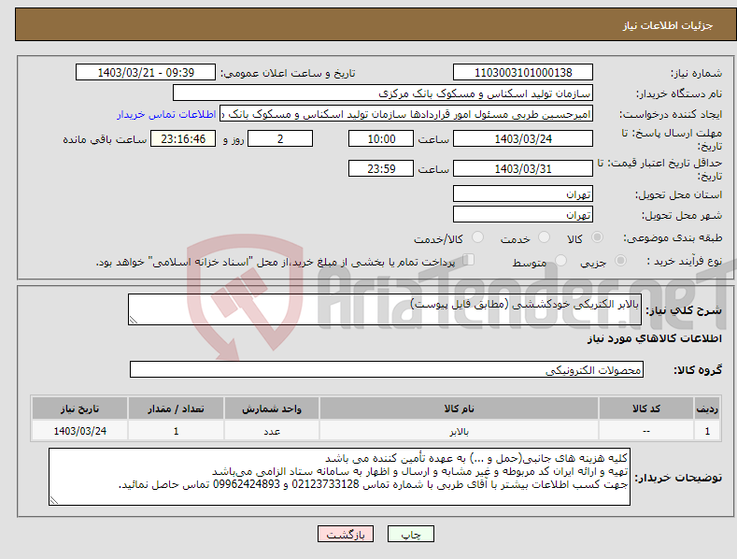Click the گروه کالا field محصولات الکترونیکی
737x559 pixels.
[387, 370]
